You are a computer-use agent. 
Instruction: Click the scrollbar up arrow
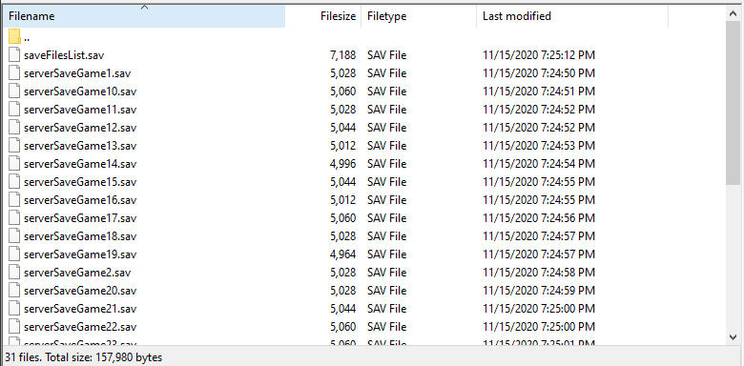point(734,14)
